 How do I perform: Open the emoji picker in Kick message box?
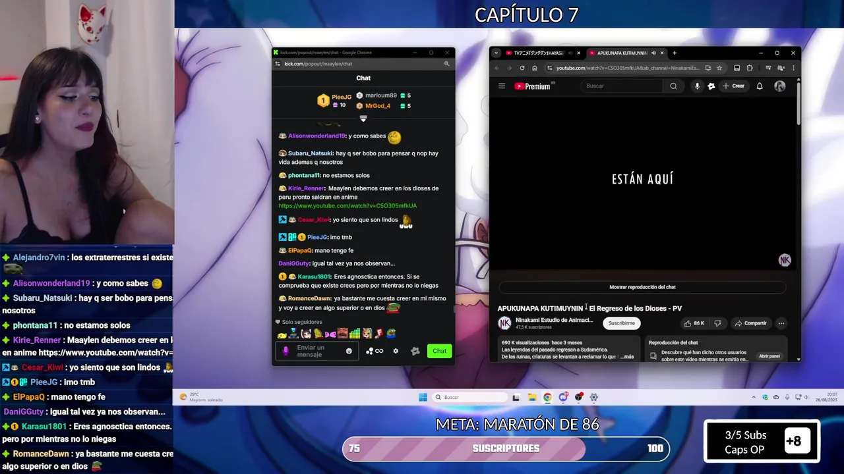point(349,351)
